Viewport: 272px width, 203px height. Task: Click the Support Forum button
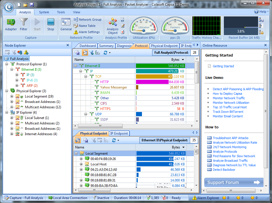234,182
